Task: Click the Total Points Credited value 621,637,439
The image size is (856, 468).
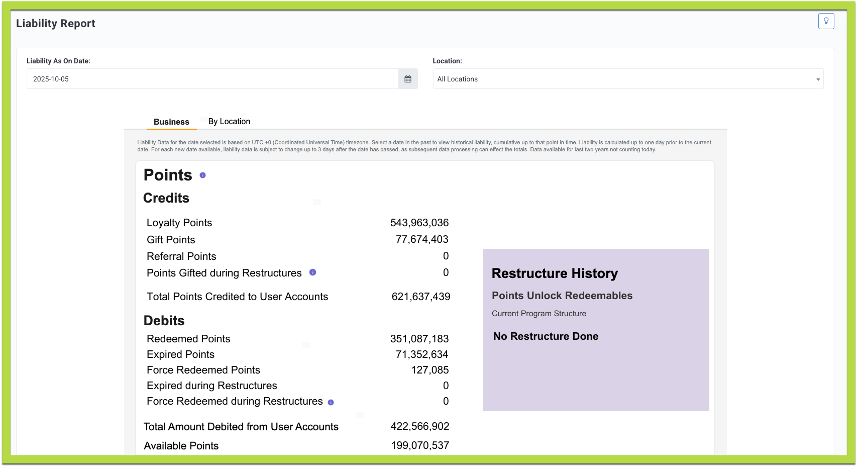Action: tap(421, 297)
